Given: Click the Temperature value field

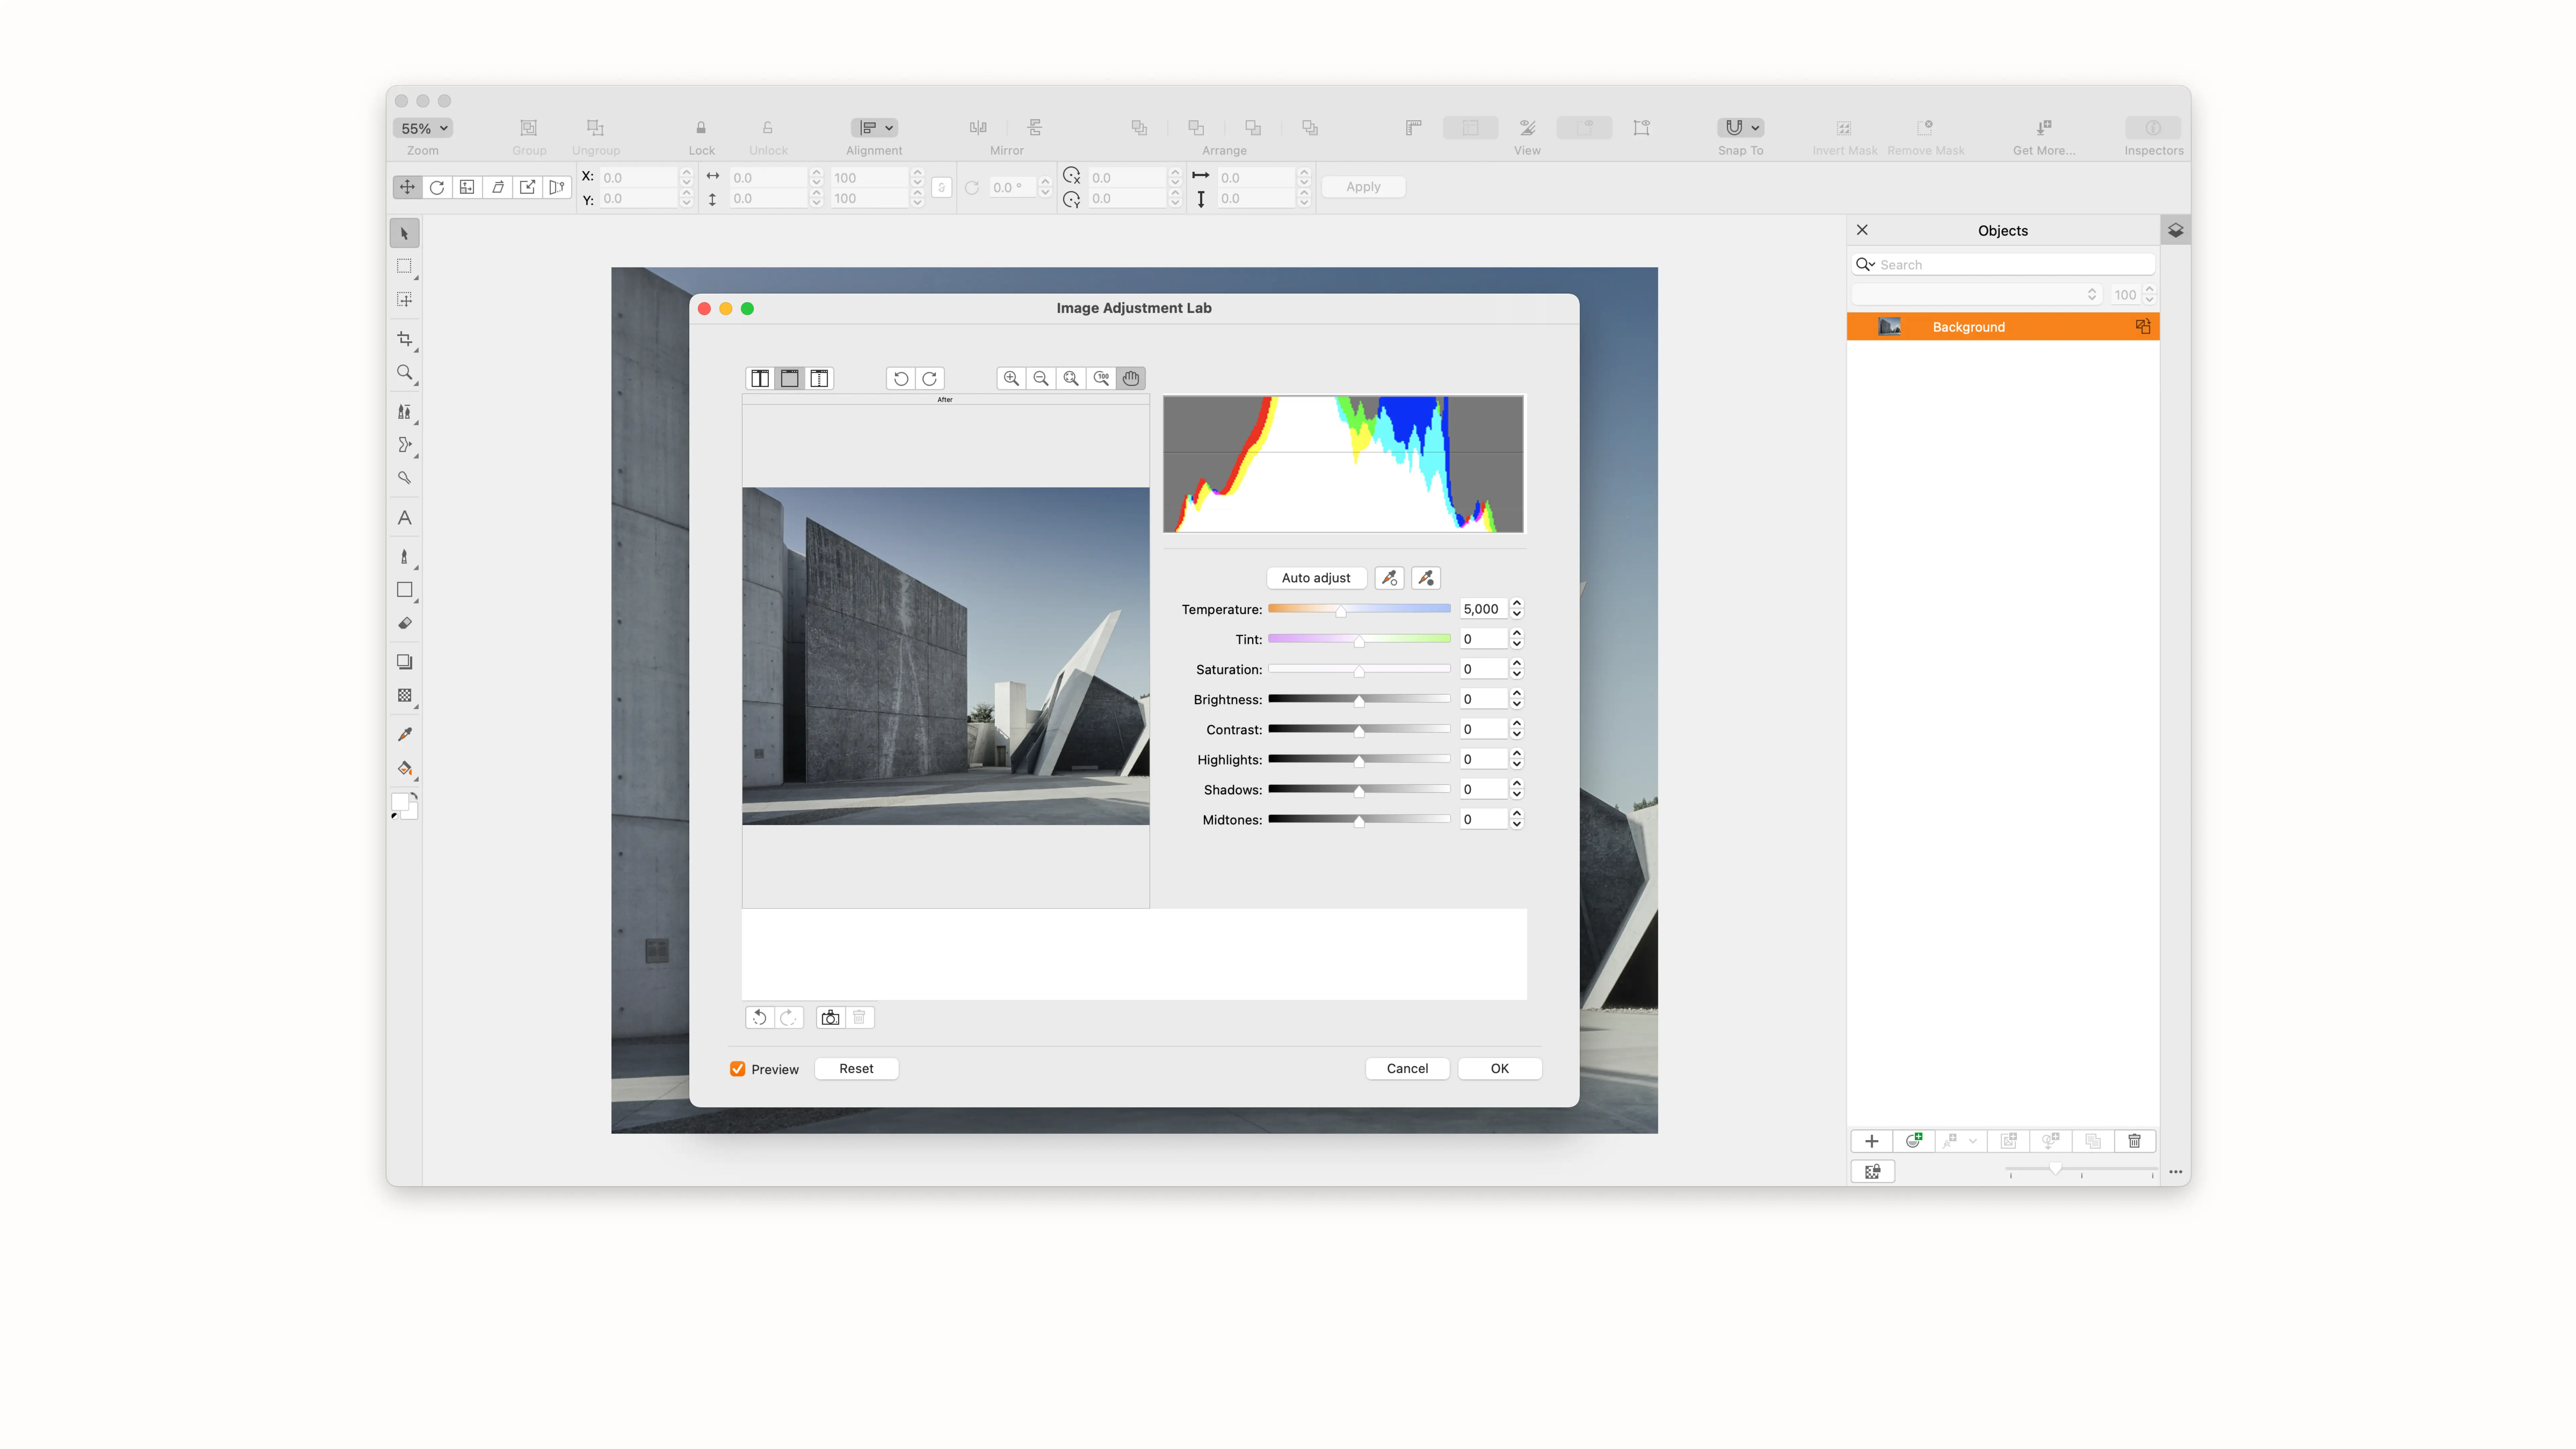Looking at the screenshot, I should pyautogui.click(x=1483, y=609).
